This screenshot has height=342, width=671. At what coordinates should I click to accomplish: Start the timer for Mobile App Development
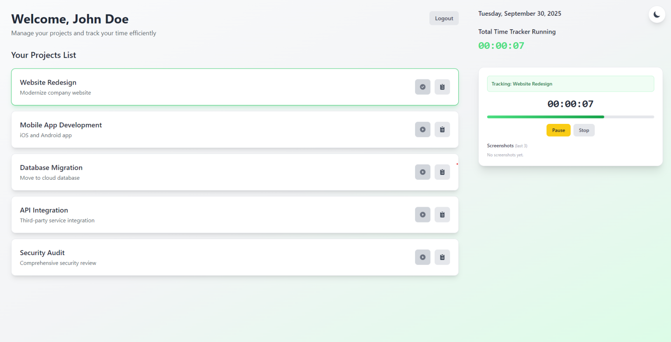[422, 129]
